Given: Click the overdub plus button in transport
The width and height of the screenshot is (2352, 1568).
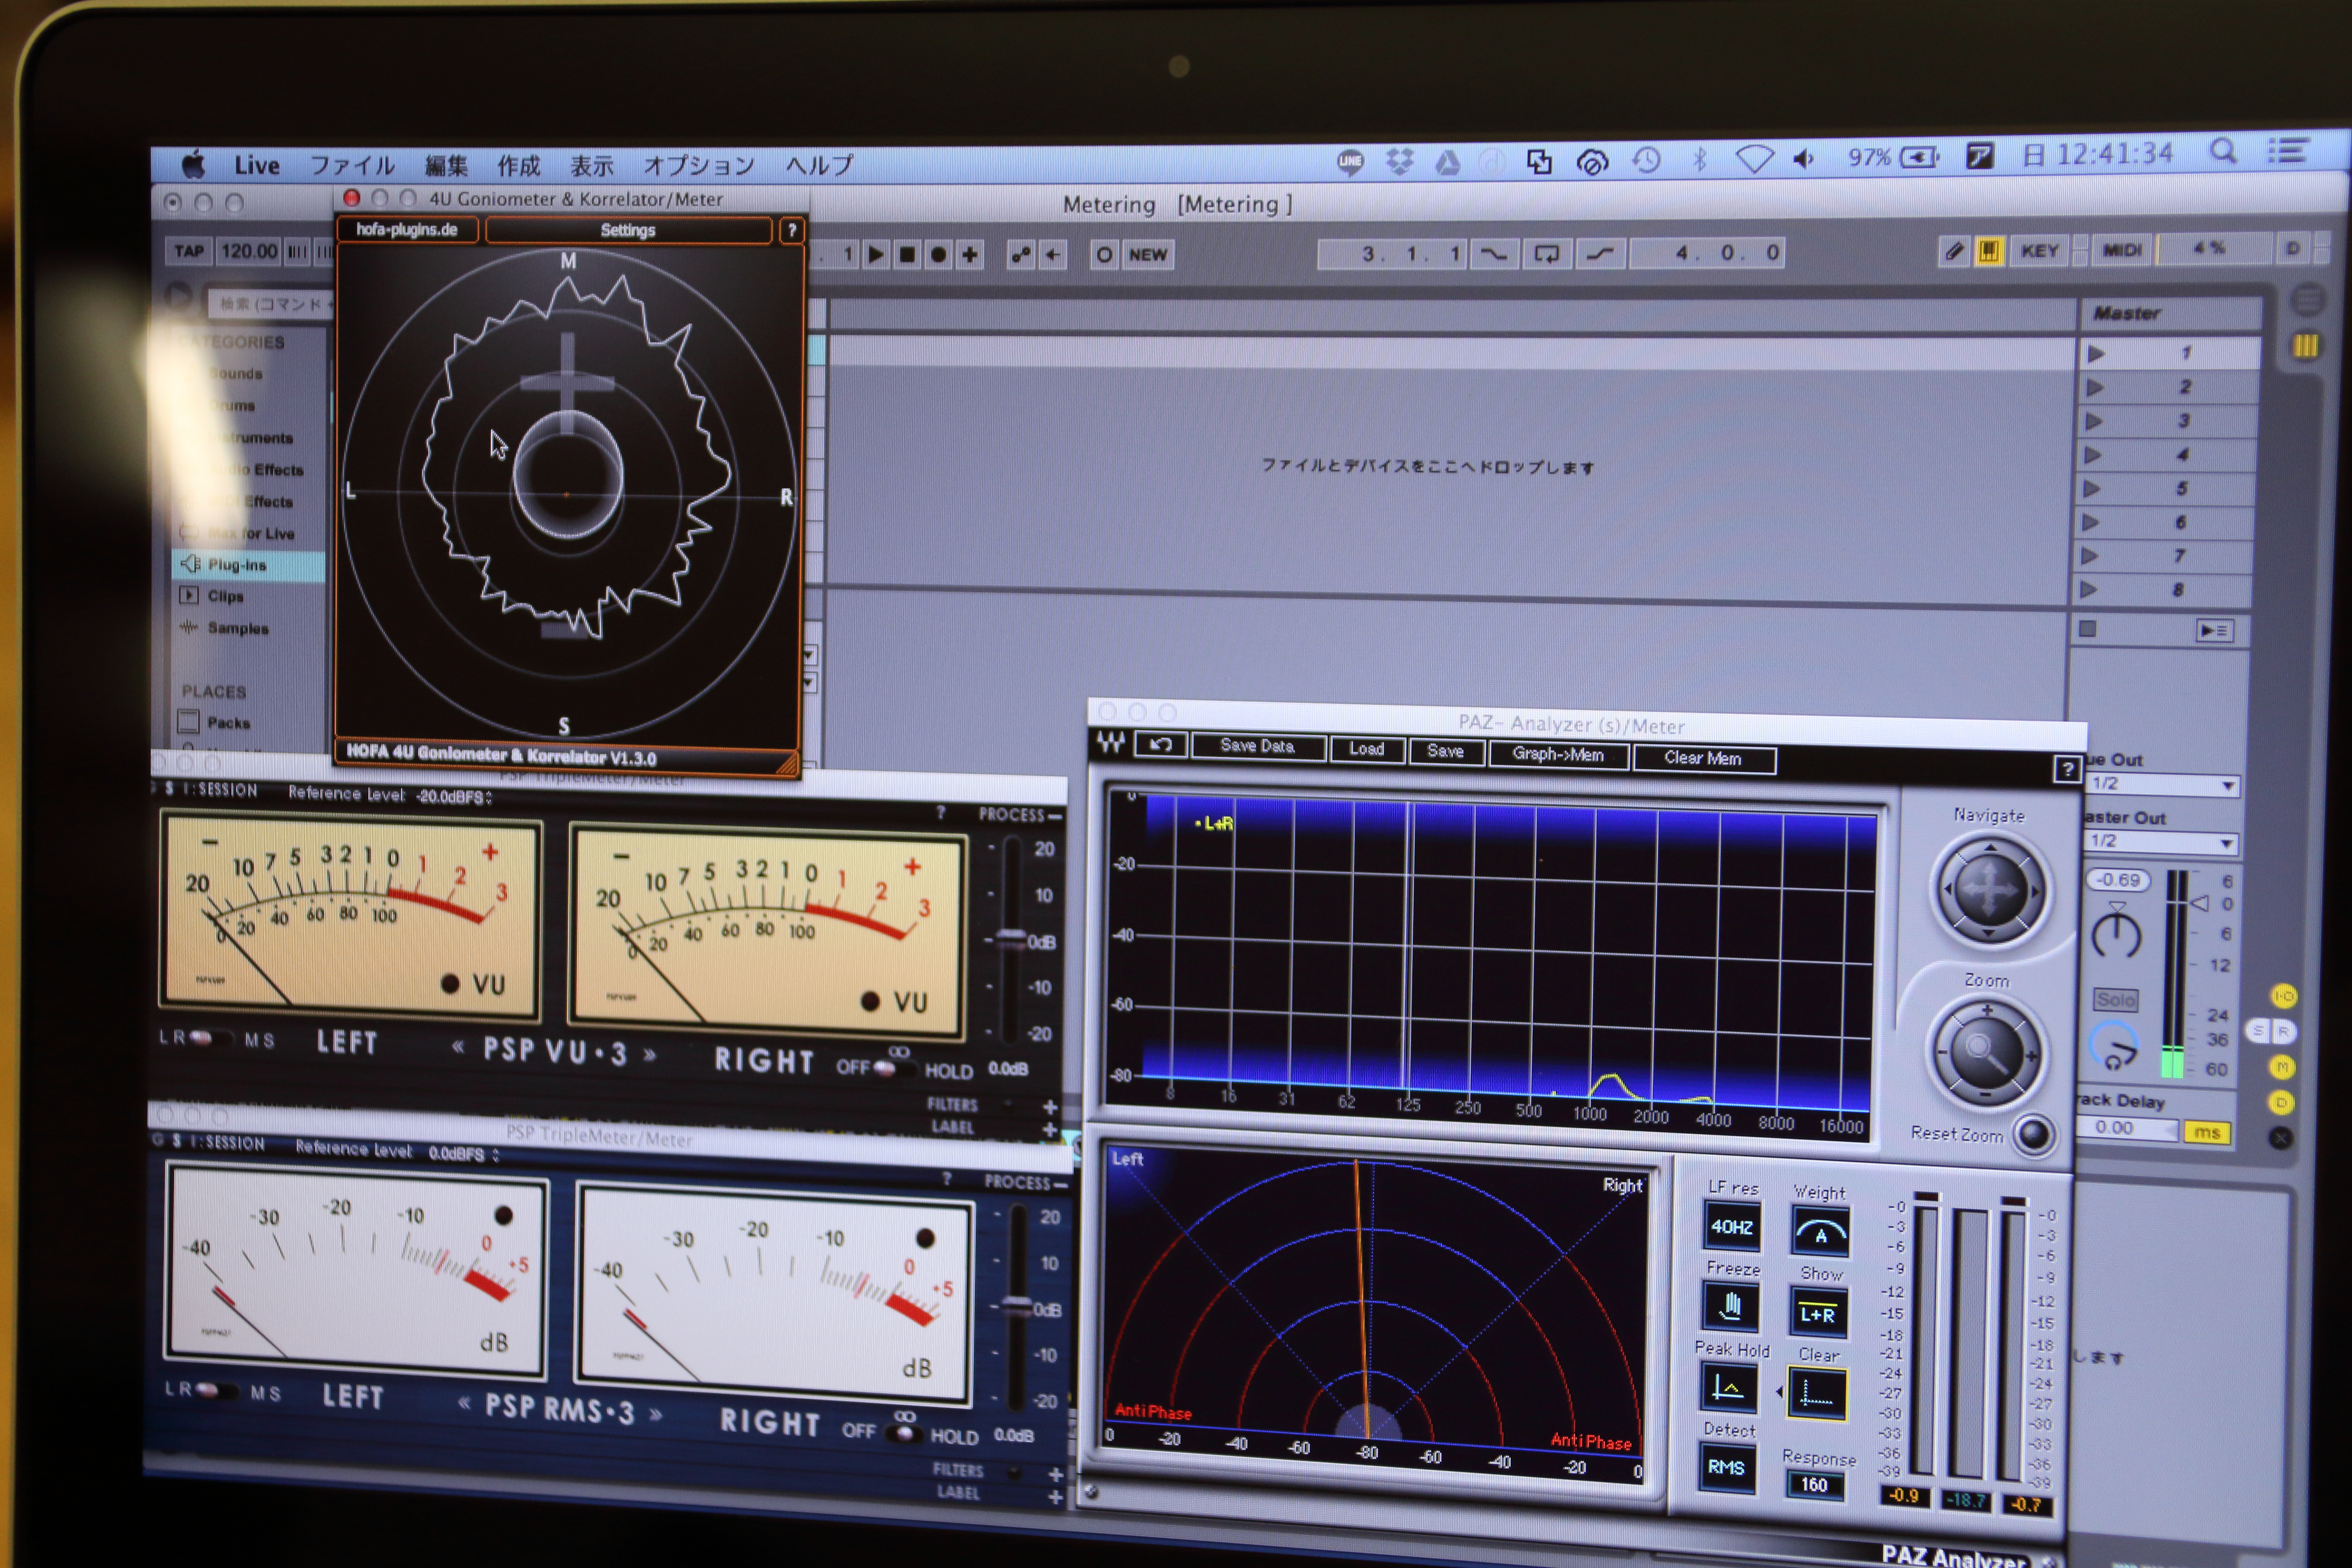Looking at the screenshot, I should (970, 254).
